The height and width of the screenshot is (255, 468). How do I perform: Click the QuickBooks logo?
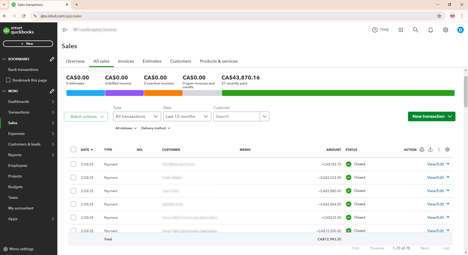coord(18,31)
